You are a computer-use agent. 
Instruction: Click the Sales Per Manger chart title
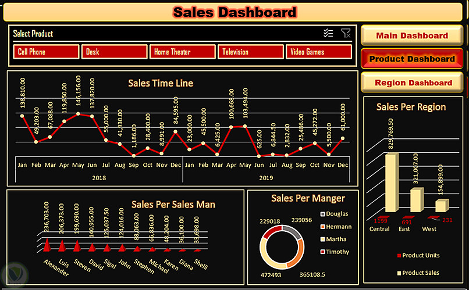[x=308, y=198]
